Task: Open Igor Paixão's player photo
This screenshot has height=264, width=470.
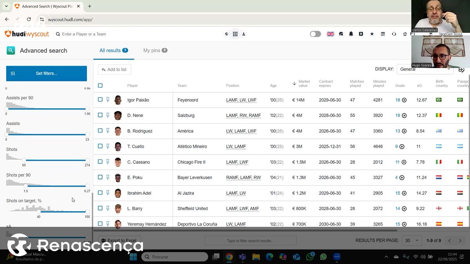Action: point(118,100)
